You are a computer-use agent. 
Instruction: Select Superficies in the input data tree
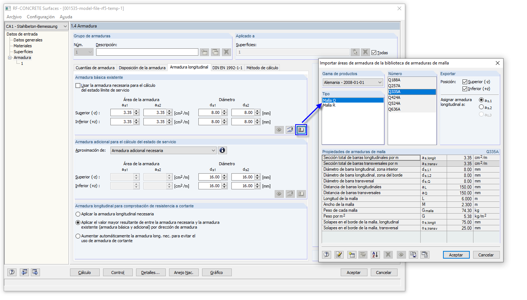pos(23,52)
